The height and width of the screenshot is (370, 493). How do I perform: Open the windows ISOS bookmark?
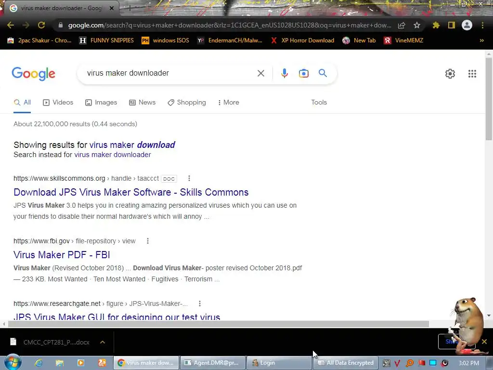166,40
